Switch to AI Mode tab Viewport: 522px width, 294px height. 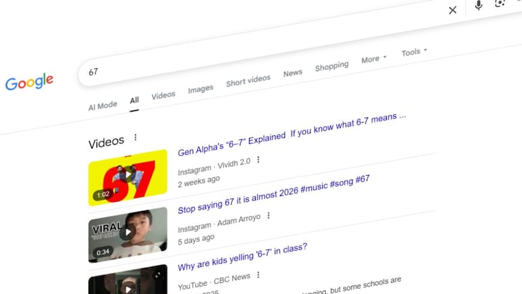[103, 105]
